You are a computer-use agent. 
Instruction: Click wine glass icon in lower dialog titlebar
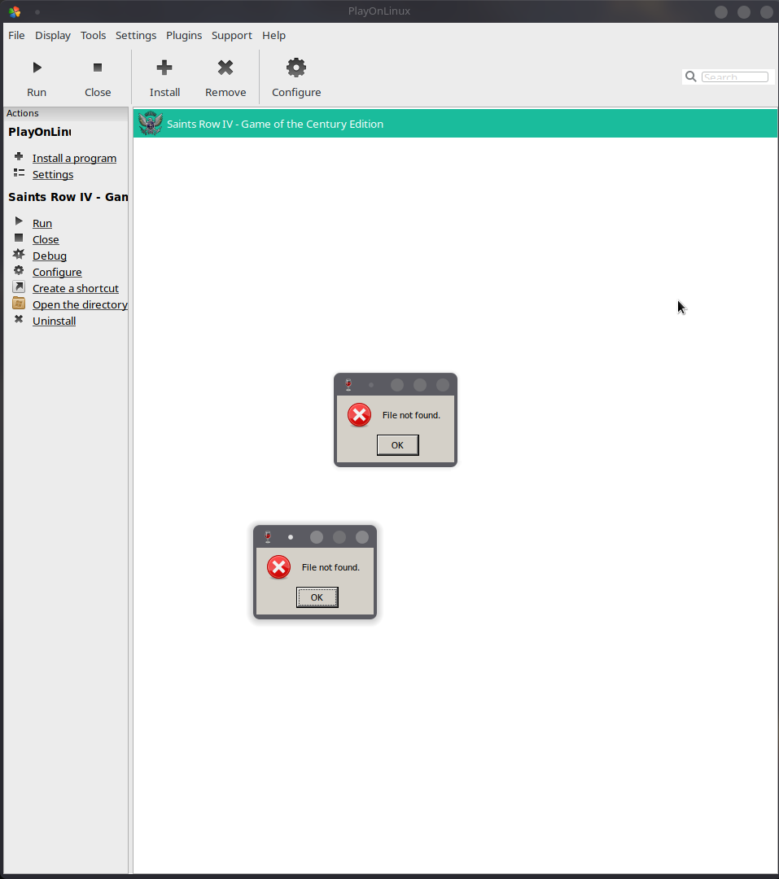(x=268, y=537)
